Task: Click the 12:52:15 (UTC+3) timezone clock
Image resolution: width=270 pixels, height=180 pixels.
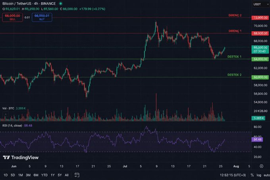Action: pyautogui.click(x=233, y=175)
